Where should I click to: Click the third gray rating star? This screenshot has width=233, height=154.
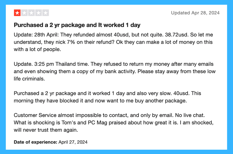(31, 13)
